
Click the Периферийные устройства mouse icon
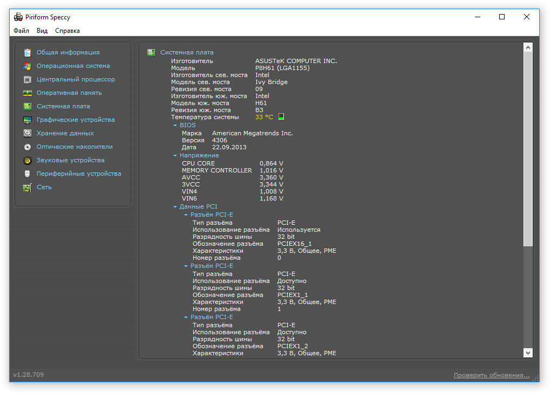(28, 174)
